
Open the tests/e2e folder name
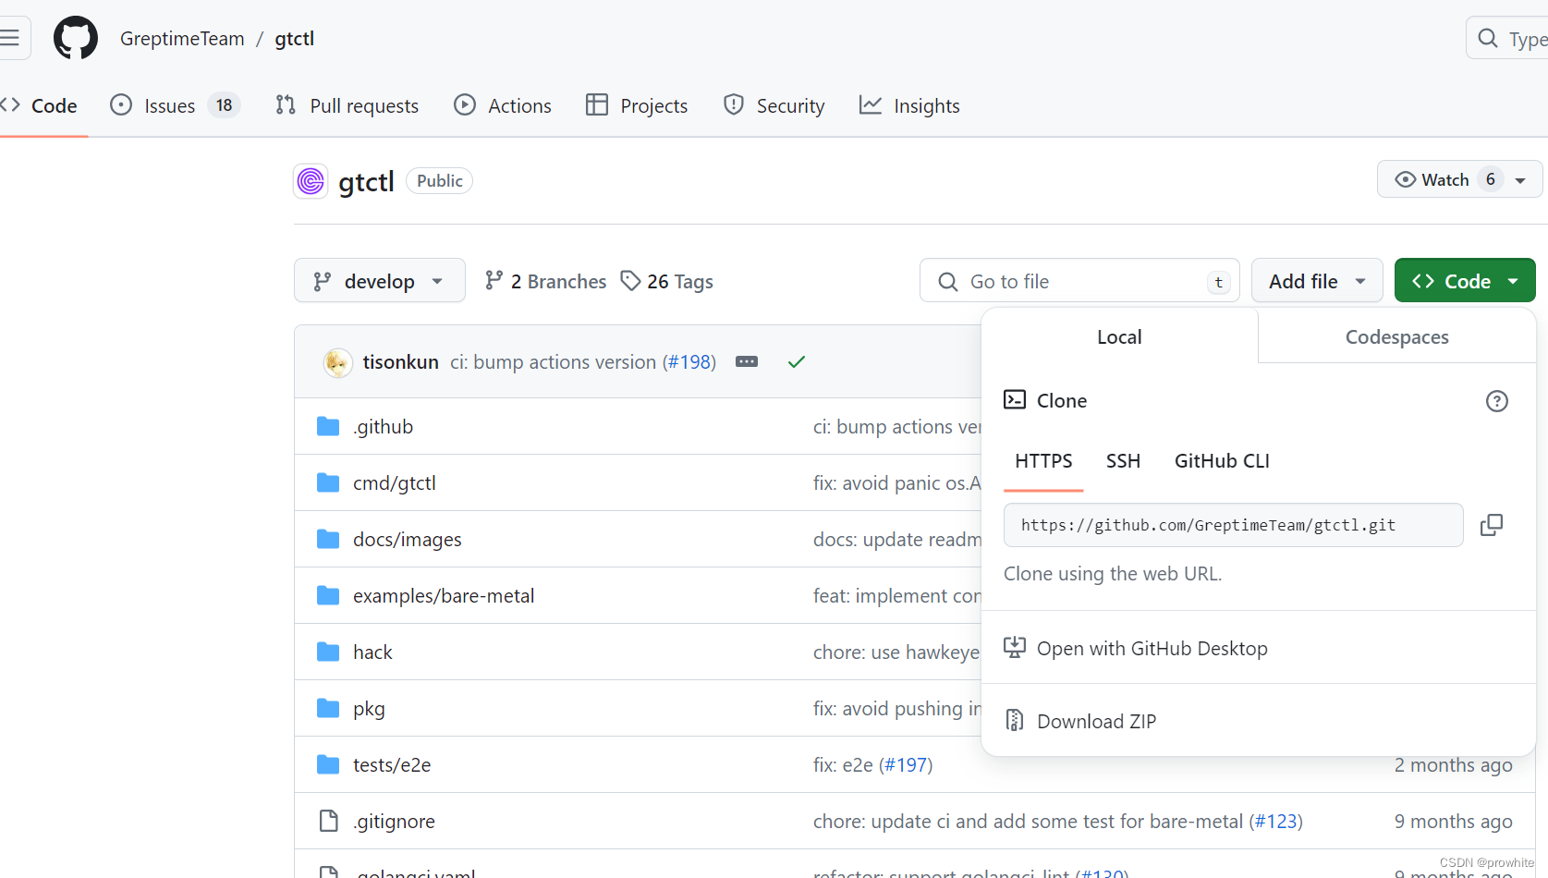[392, 765]
